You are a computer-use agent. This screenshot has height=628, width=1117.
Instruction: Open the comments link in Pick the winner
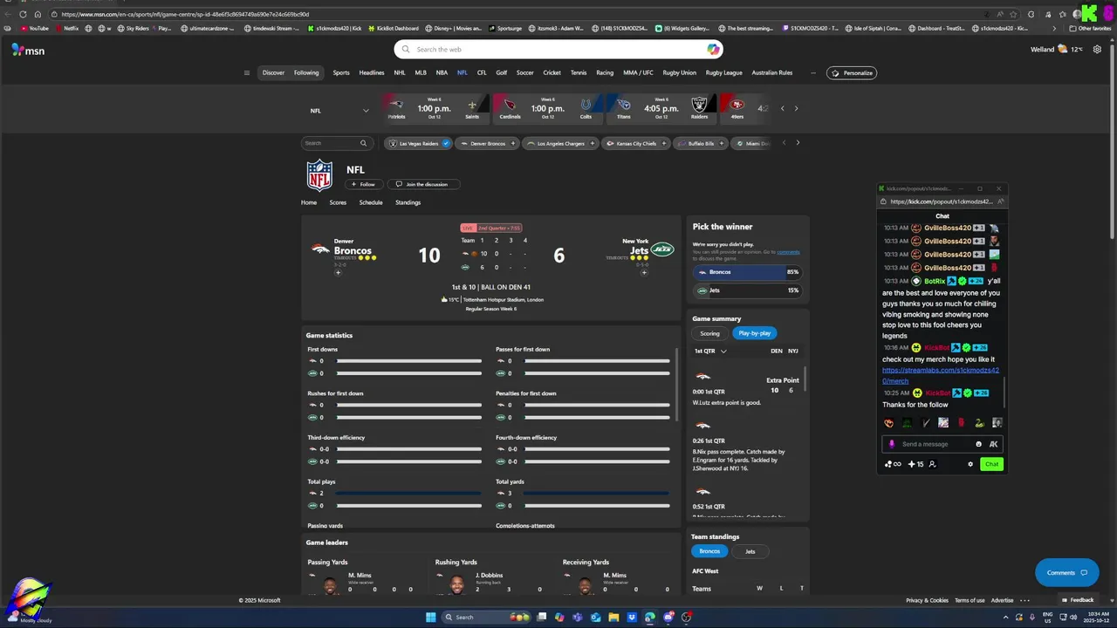pos(788,252)
